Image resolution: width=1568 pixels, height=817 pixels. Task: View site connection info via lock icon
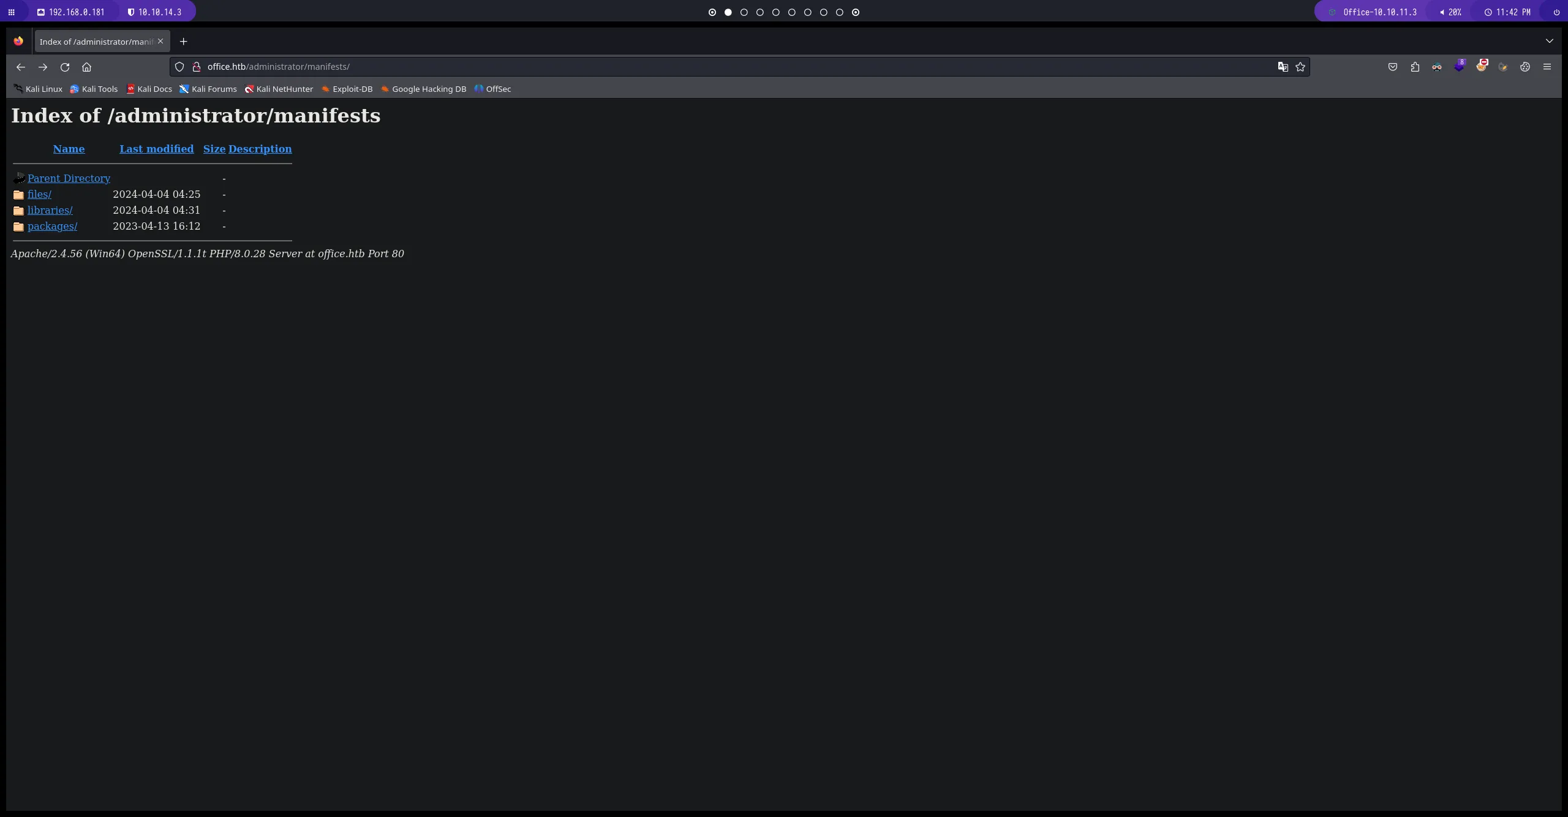point(196,67)
